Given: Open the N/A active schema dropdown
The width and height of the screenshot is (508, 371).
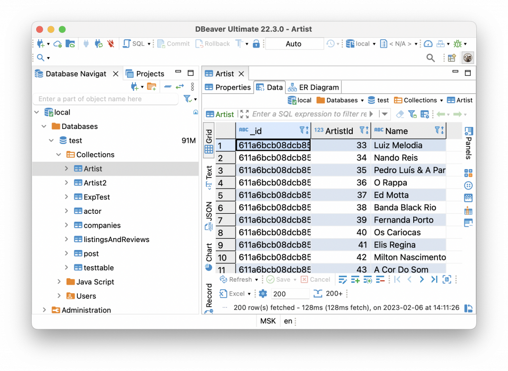Looking at the screenshot, I should 398,44.
